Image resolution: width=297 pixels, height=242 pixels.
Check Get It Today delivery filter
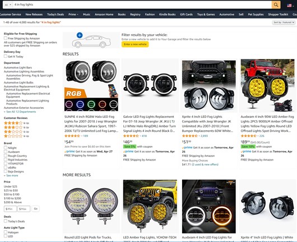click(6, 56)
